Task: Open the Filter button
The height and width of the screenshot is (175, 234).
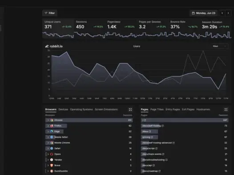Action: point(50,13)
